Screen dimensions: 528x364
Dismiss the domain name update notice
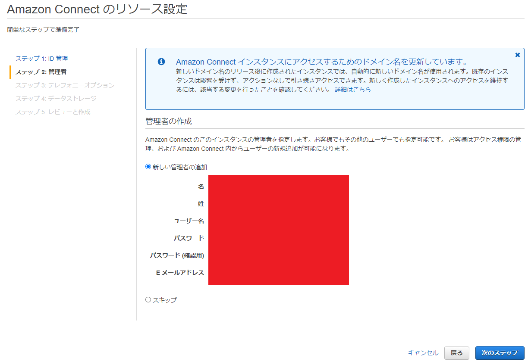pyautogui.click(x=518, y=55)
